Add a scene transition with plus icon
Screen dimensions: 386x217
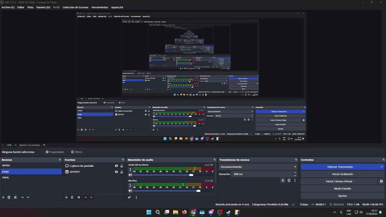pyautogui.click(x=283, y=181)
